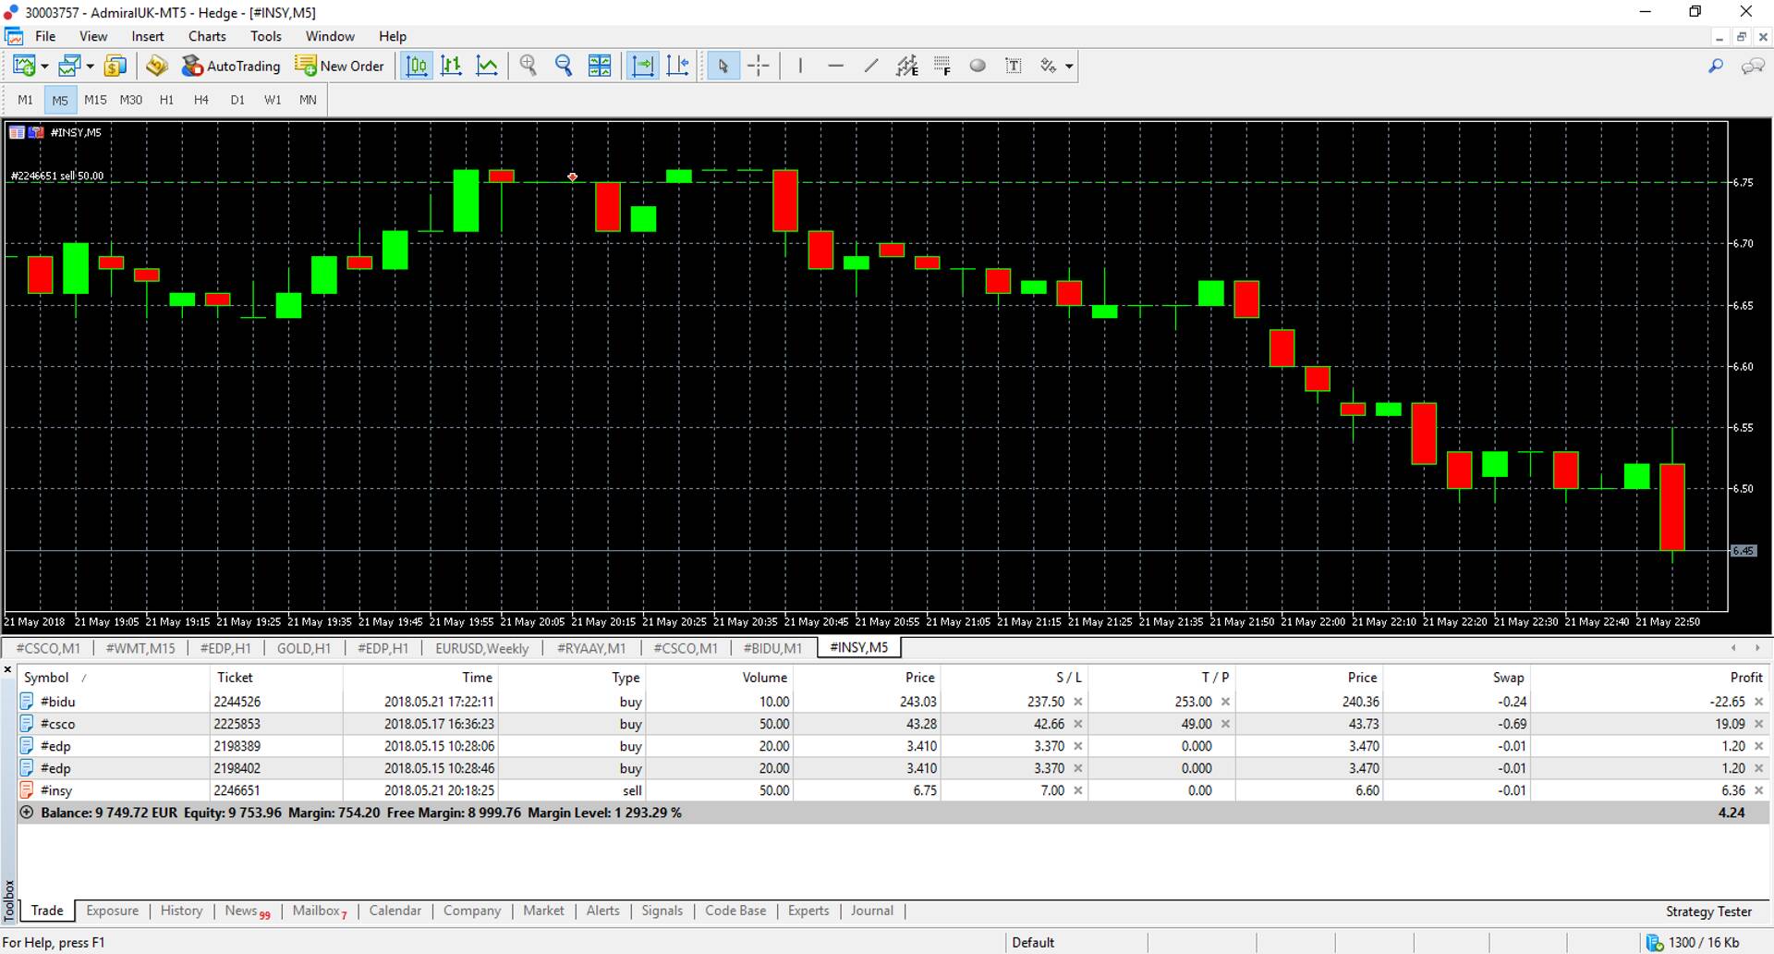Select the Fibonacci retracement tool
This screenshot has height=954, width=1774.
point(942,66)
